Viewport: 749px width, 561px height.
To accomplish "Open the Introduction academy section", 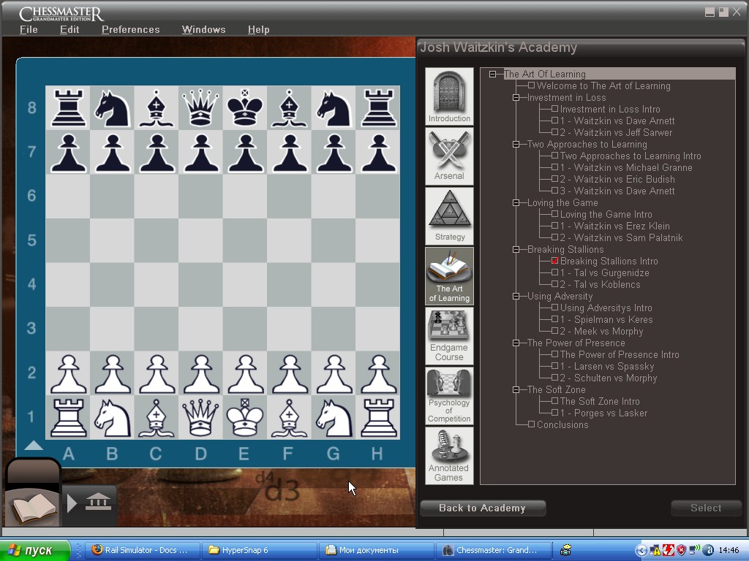I will (449, 96).
